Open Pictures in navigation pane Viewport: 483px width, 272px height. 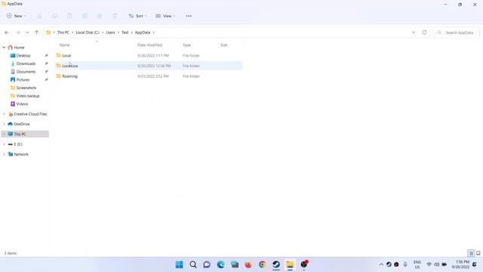23,79
